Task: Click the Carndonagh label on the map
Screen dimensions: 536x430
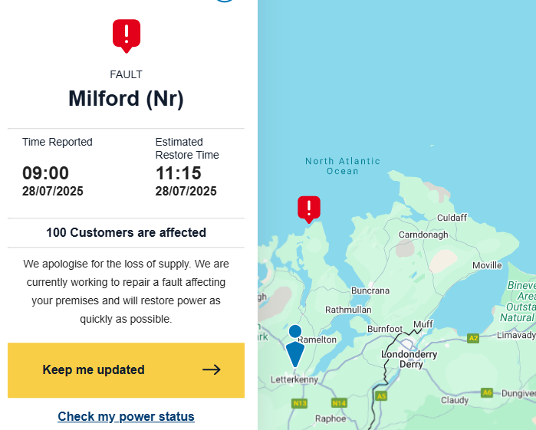Action: [423, 235]
